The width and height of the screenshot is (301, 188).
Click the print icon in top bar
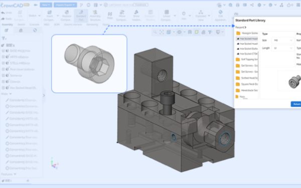point(238,5)
